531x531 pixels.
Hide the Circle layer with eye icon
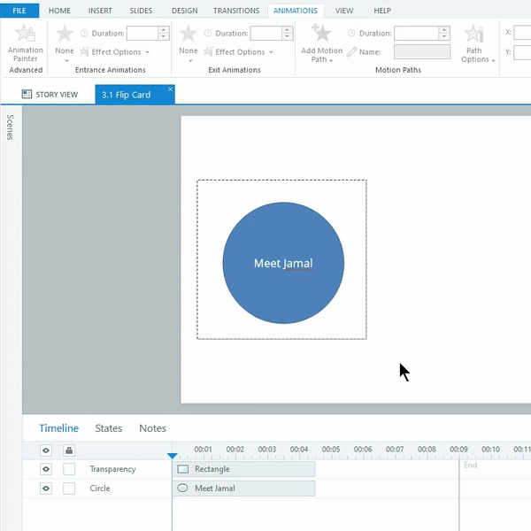46,489
